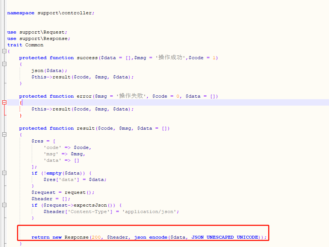Screen dimensions: 329x247
Task: Click the 'use support\Request;' line
Action: pos(37,32)
